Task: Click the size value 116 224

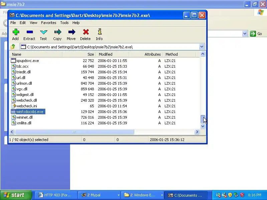Action: pos(87,123)
